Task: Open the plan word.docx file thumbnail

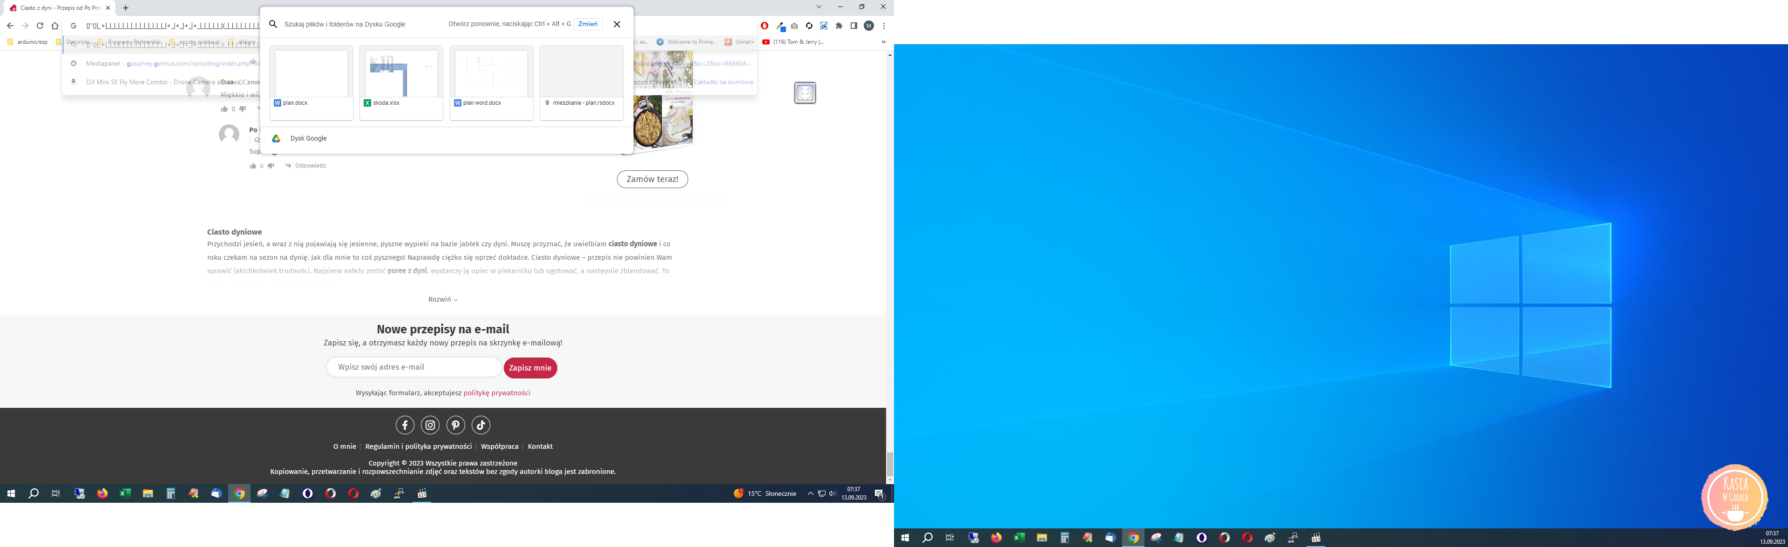Action: 491,83
